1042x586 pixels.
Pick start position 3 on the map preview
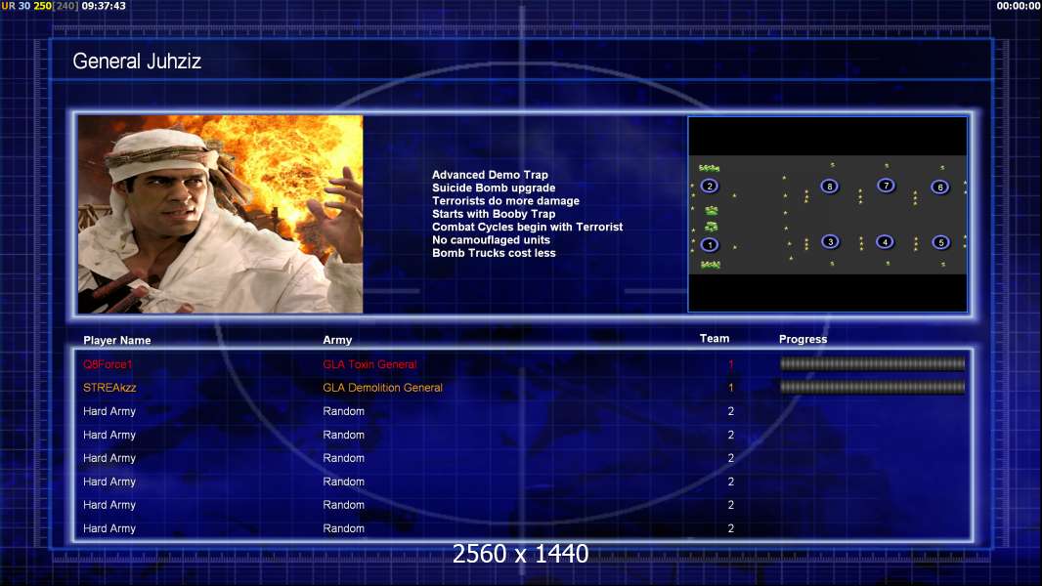(x=830, y=241)
